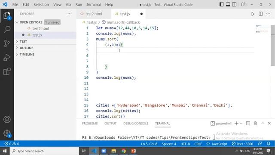
Task: Change end of line sequence CRLF
Action: (198, 144)
